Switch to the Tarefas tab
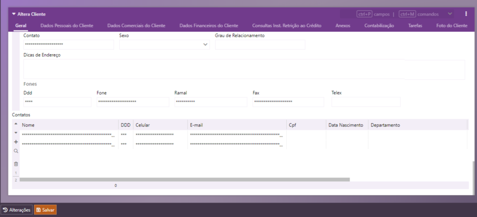This screenshot has width=477, height=217. point(415,25)
